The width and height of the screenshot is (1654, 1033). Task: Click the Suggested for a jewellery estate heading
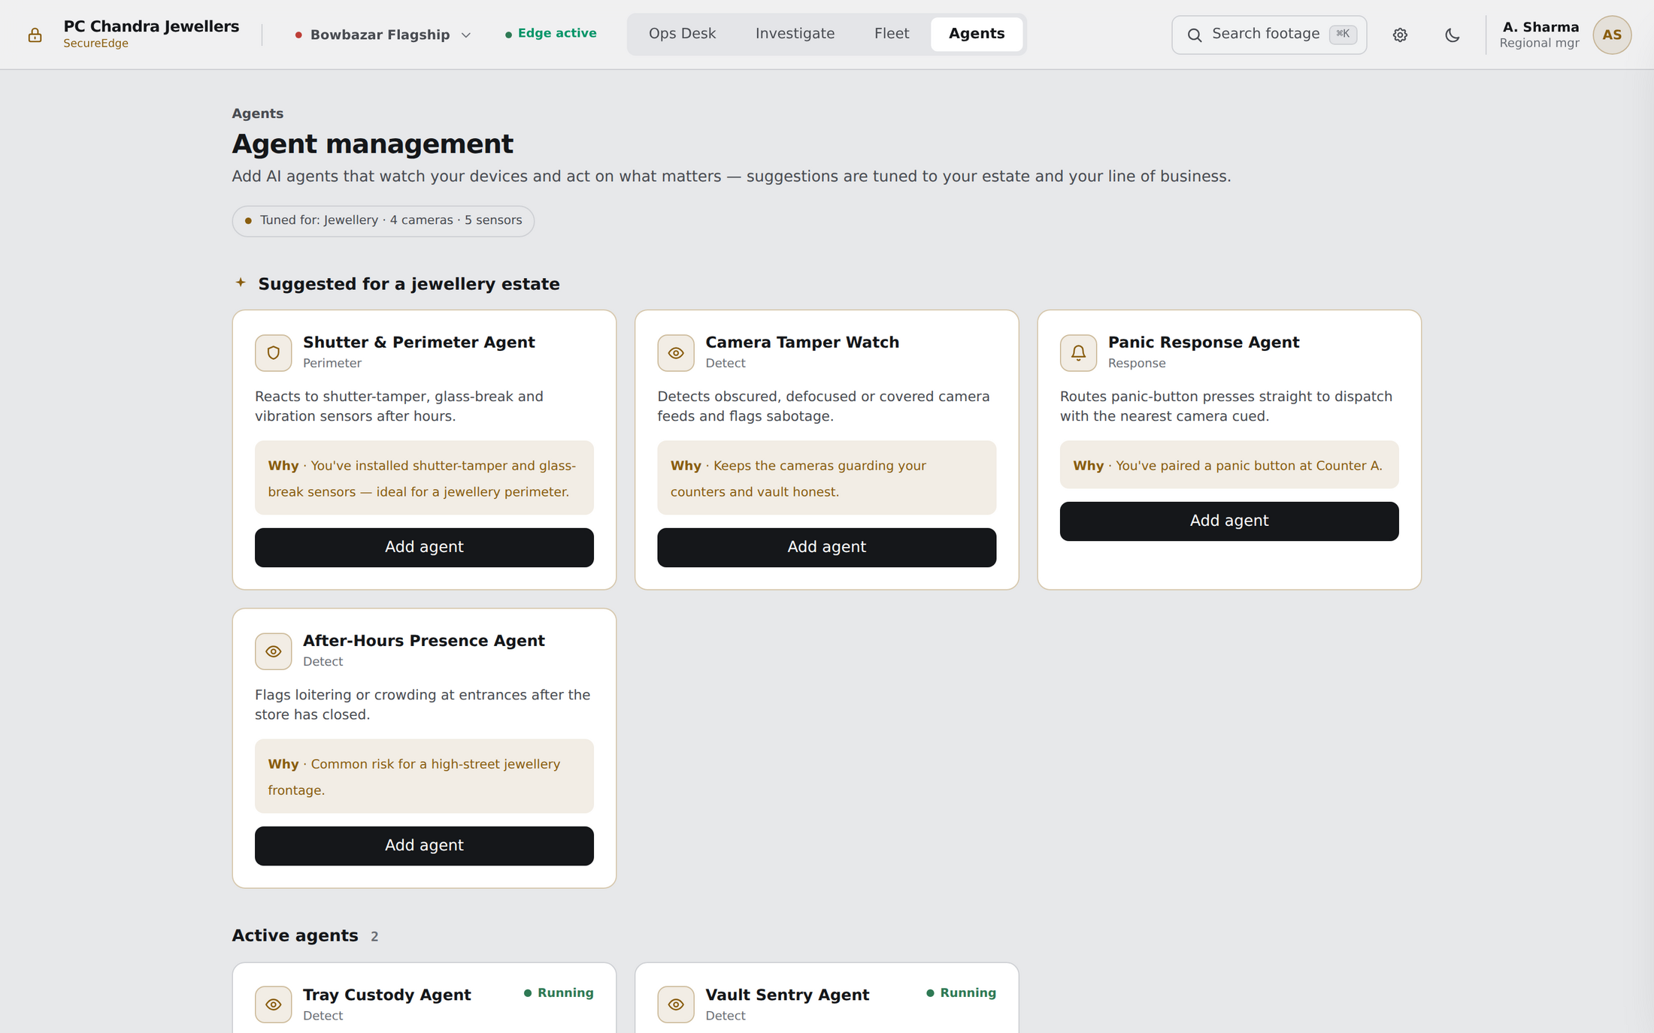point(409,284)
